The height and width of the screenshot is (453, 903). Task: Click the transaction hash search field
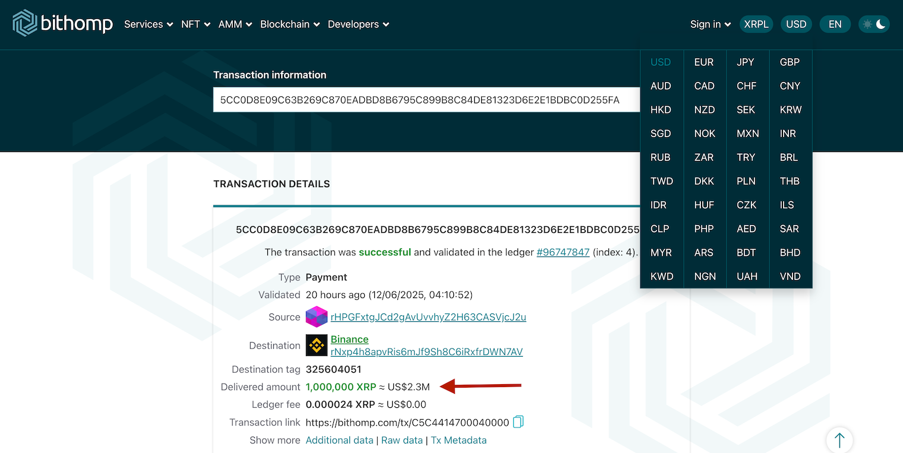click(x=426, y=100)
